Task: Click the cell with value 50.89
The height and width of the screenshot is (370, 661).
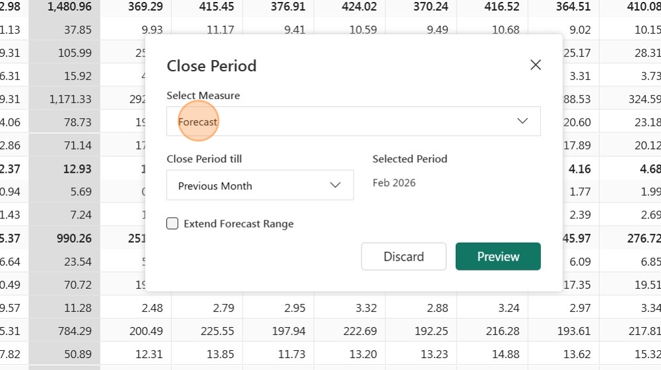Action: coord(65,354)
